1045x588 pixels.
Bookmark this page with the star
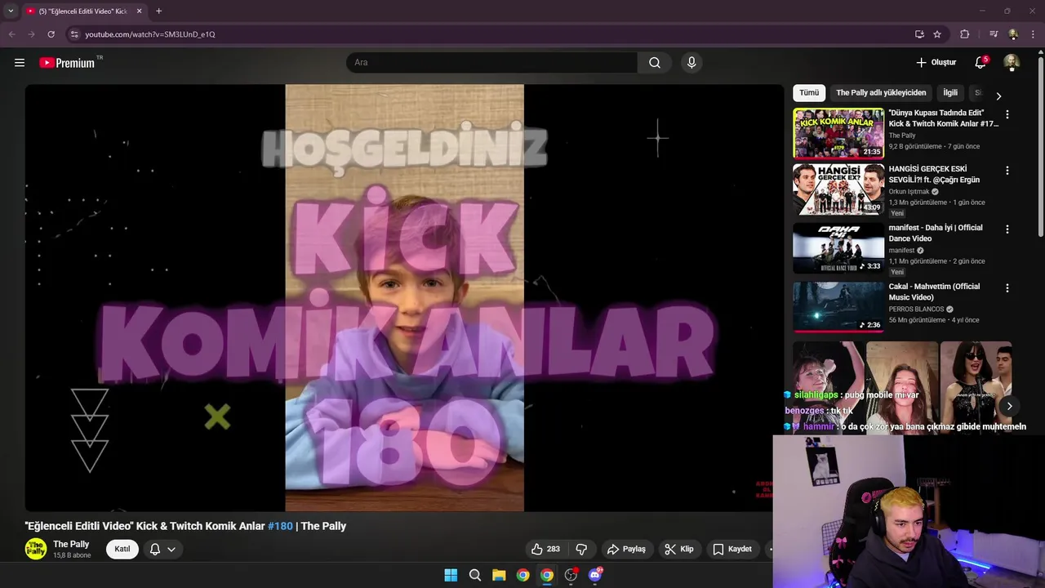click(937, 34)
